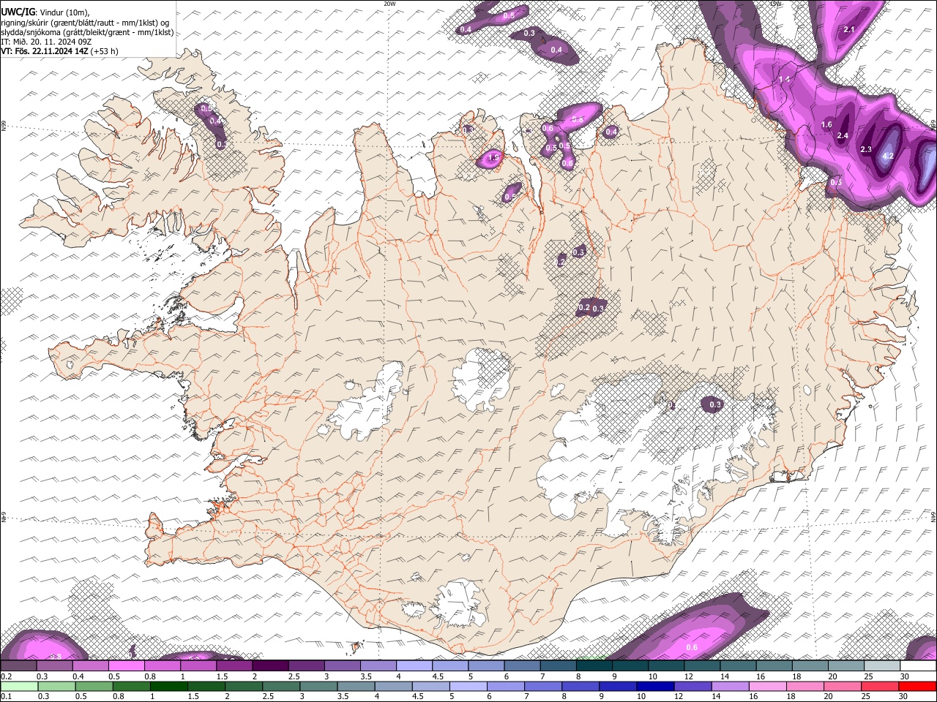Click '0.2' label on upper legend scale
Screen dimensions: 937x702
[6, 676]
